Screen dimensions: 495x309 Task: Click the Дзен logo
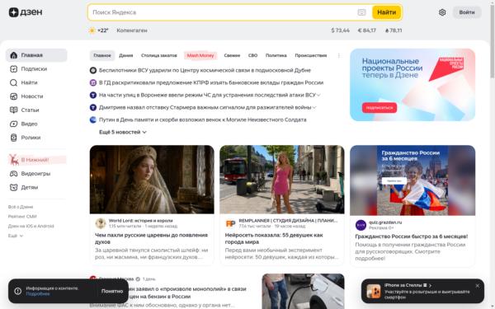(26, 12)
